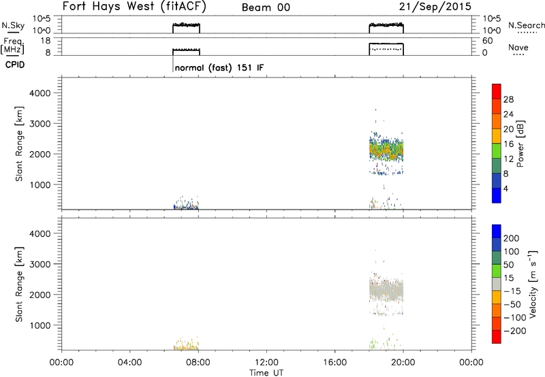
Task: Click the 'N.Sky' legend label
Action: (x=13, y=25)
